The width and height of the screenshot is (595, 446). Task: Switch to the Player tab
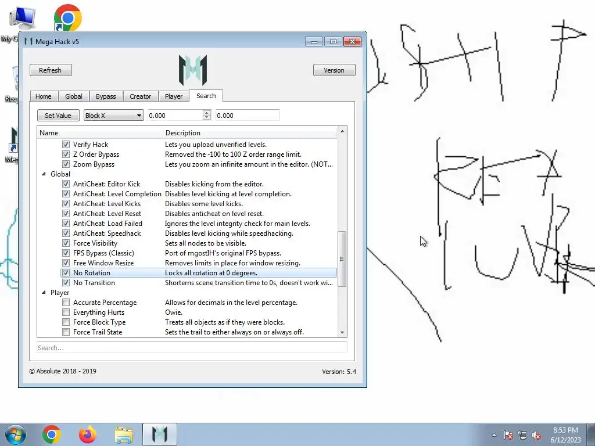(174, 96)
